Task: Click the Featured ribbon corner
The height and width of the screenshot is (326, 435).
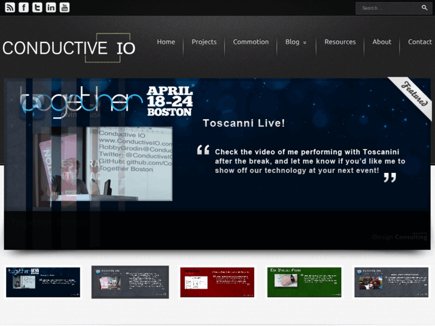Action: tap(414, 95)
